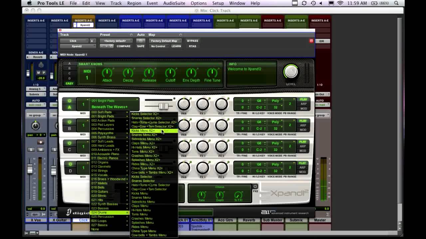The image size is (426, 239).
Task: Toggle BYPASS on the Xpand2 plug-in
Action: click(x=192, y=41)
